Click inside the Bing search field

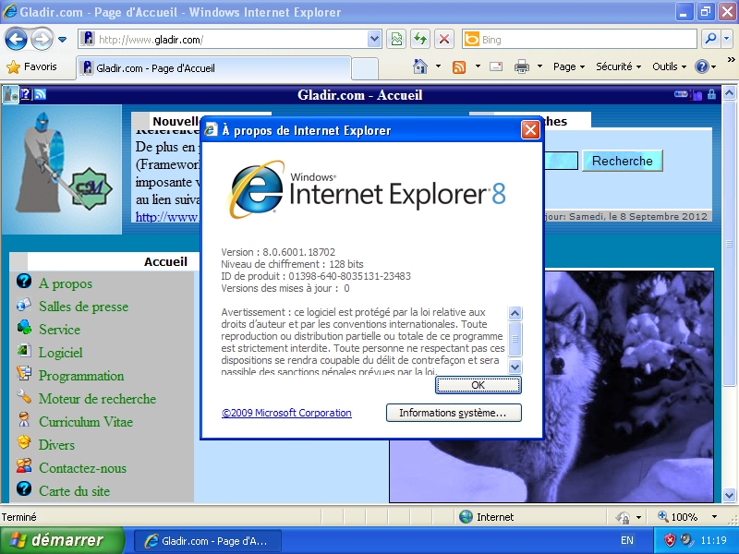pyautogui.click(x=587, y=40)
